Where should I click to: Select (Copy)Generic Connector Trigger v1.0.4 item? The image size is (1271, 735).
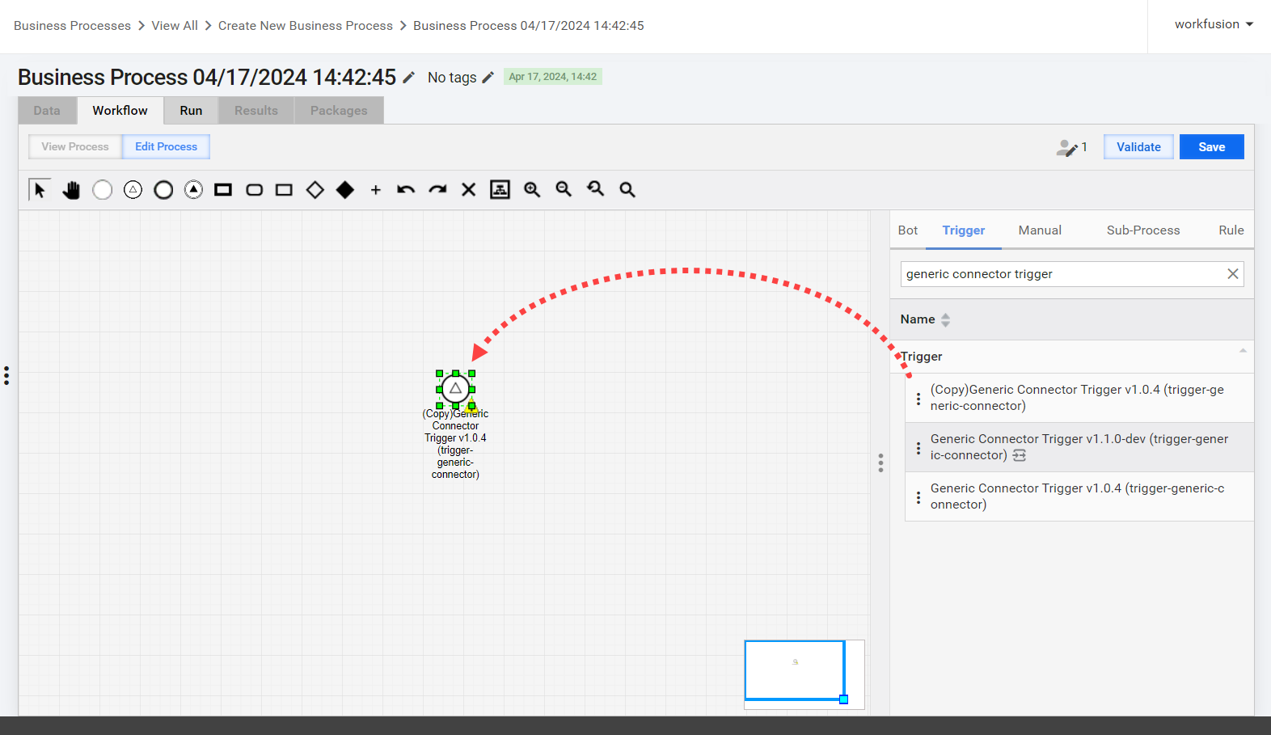click(1079, 398)
